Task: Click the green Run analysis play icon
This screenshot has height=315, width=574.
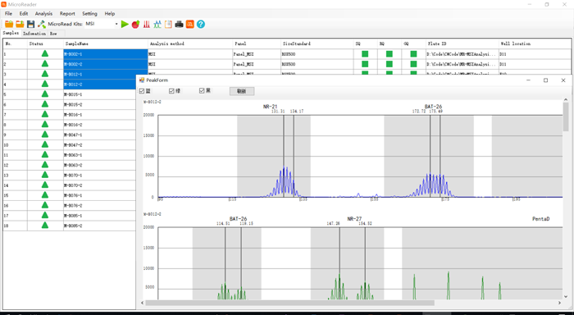Action: click(125, 24)
